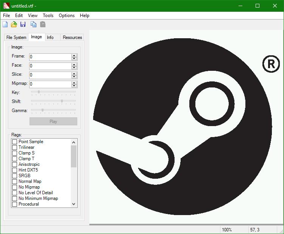Click the Paste clipboard toolbar icon
Screen dimensions: 284x234
tap(43, 24)
